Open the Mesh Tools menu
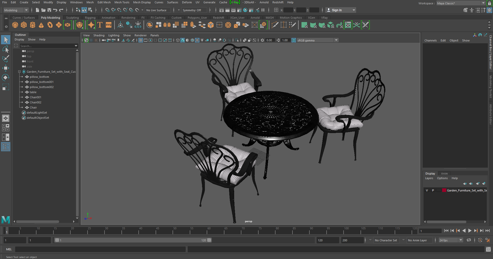 pos(122,2)
